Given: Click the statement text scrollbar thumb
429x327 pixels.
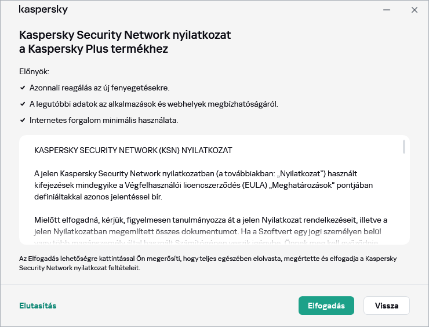Looking at the screenshot, I should (x=404, y=147).
